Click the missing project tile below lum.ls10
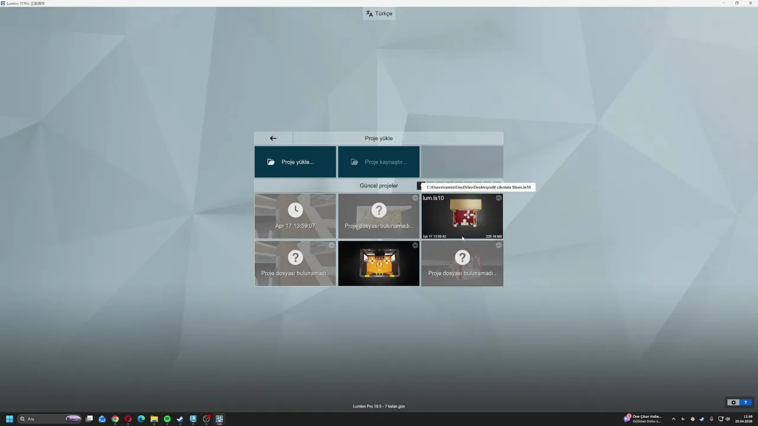Screen dimensions: 758x426 pyautogui.click(x=462, y=263)
